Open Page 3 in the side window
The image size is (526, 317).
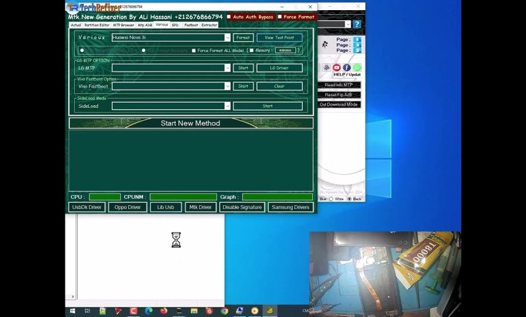[x=357, y=51]
